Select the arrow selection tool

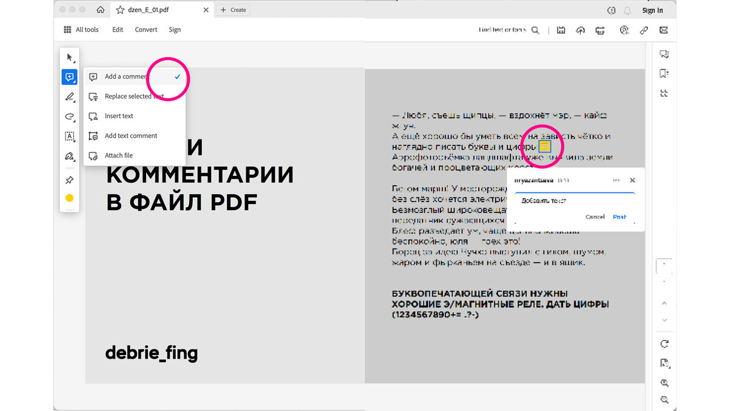(69, 57)
